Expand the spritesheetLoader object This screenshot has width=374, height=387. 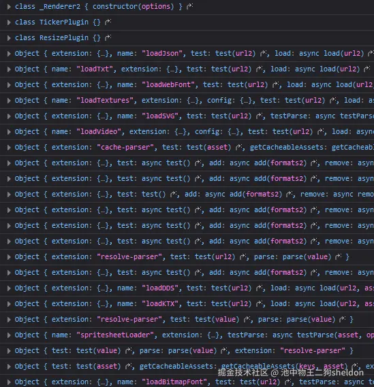(9, 335)
